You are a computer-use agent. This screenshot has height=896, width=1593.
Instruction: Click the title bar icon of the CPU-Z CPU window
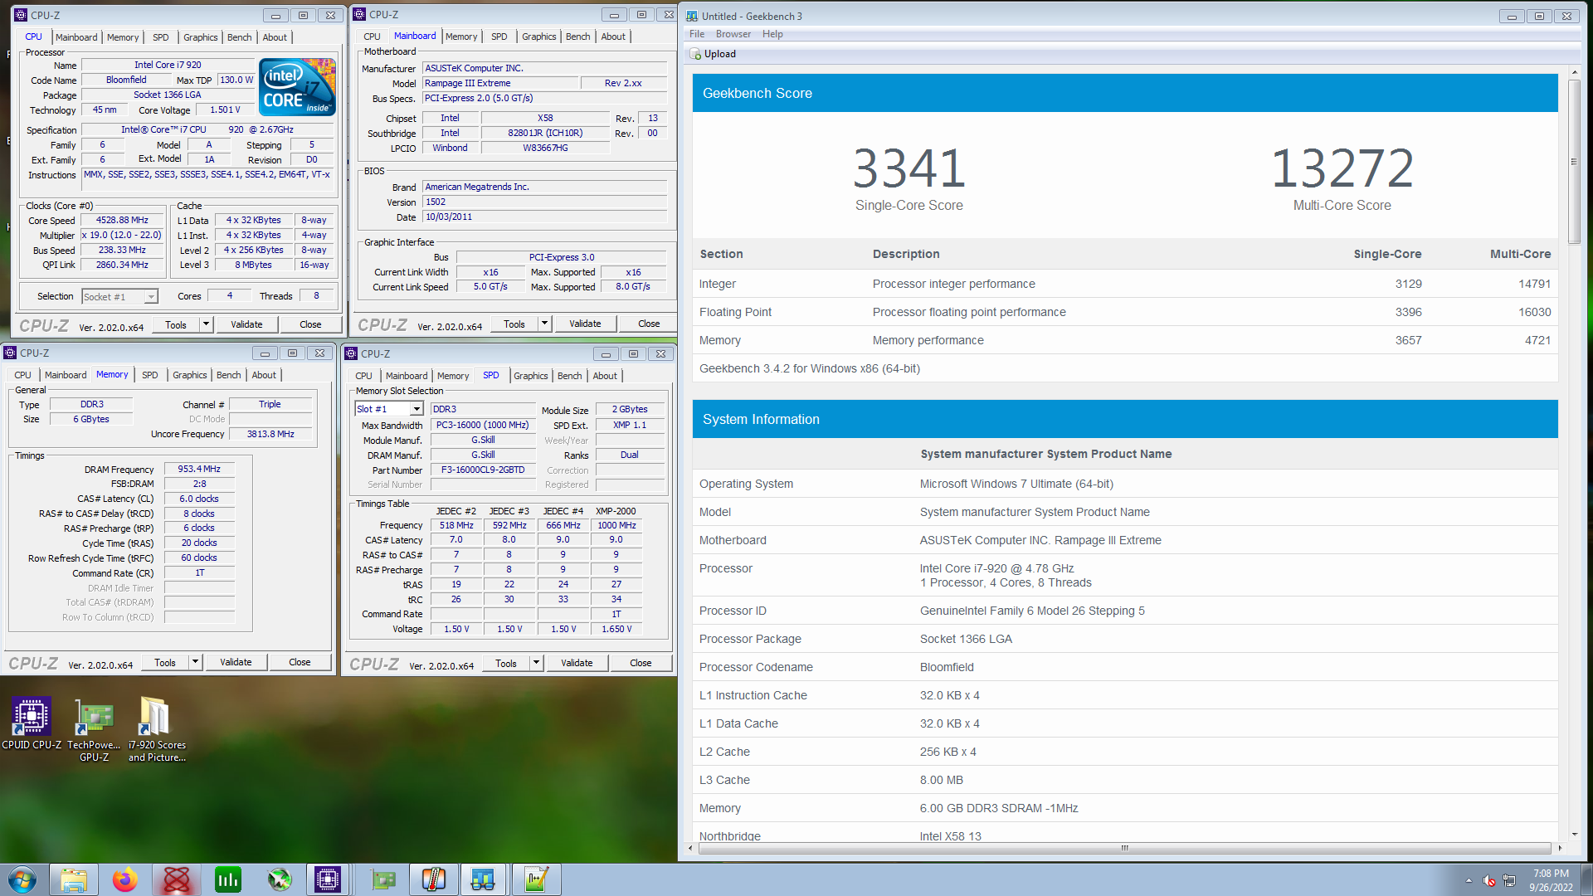click(21, 15)
